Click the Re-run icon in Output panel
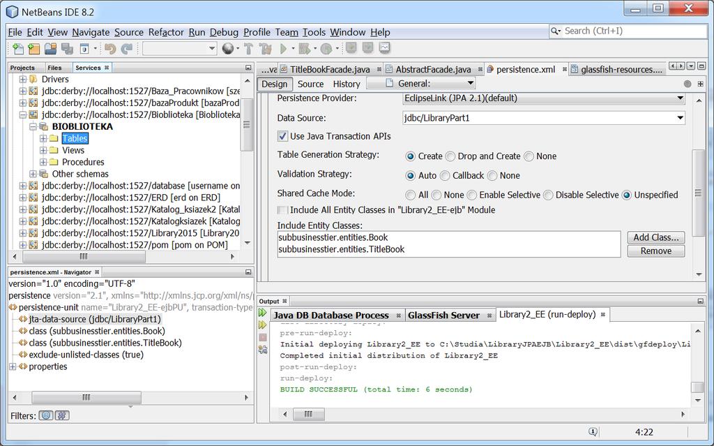 [x=263, y=313]
